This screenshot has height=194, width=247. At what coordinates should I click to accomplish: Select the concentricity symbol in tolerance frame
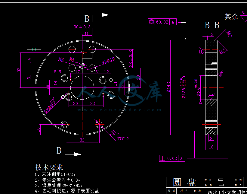[x=152, y=22]
